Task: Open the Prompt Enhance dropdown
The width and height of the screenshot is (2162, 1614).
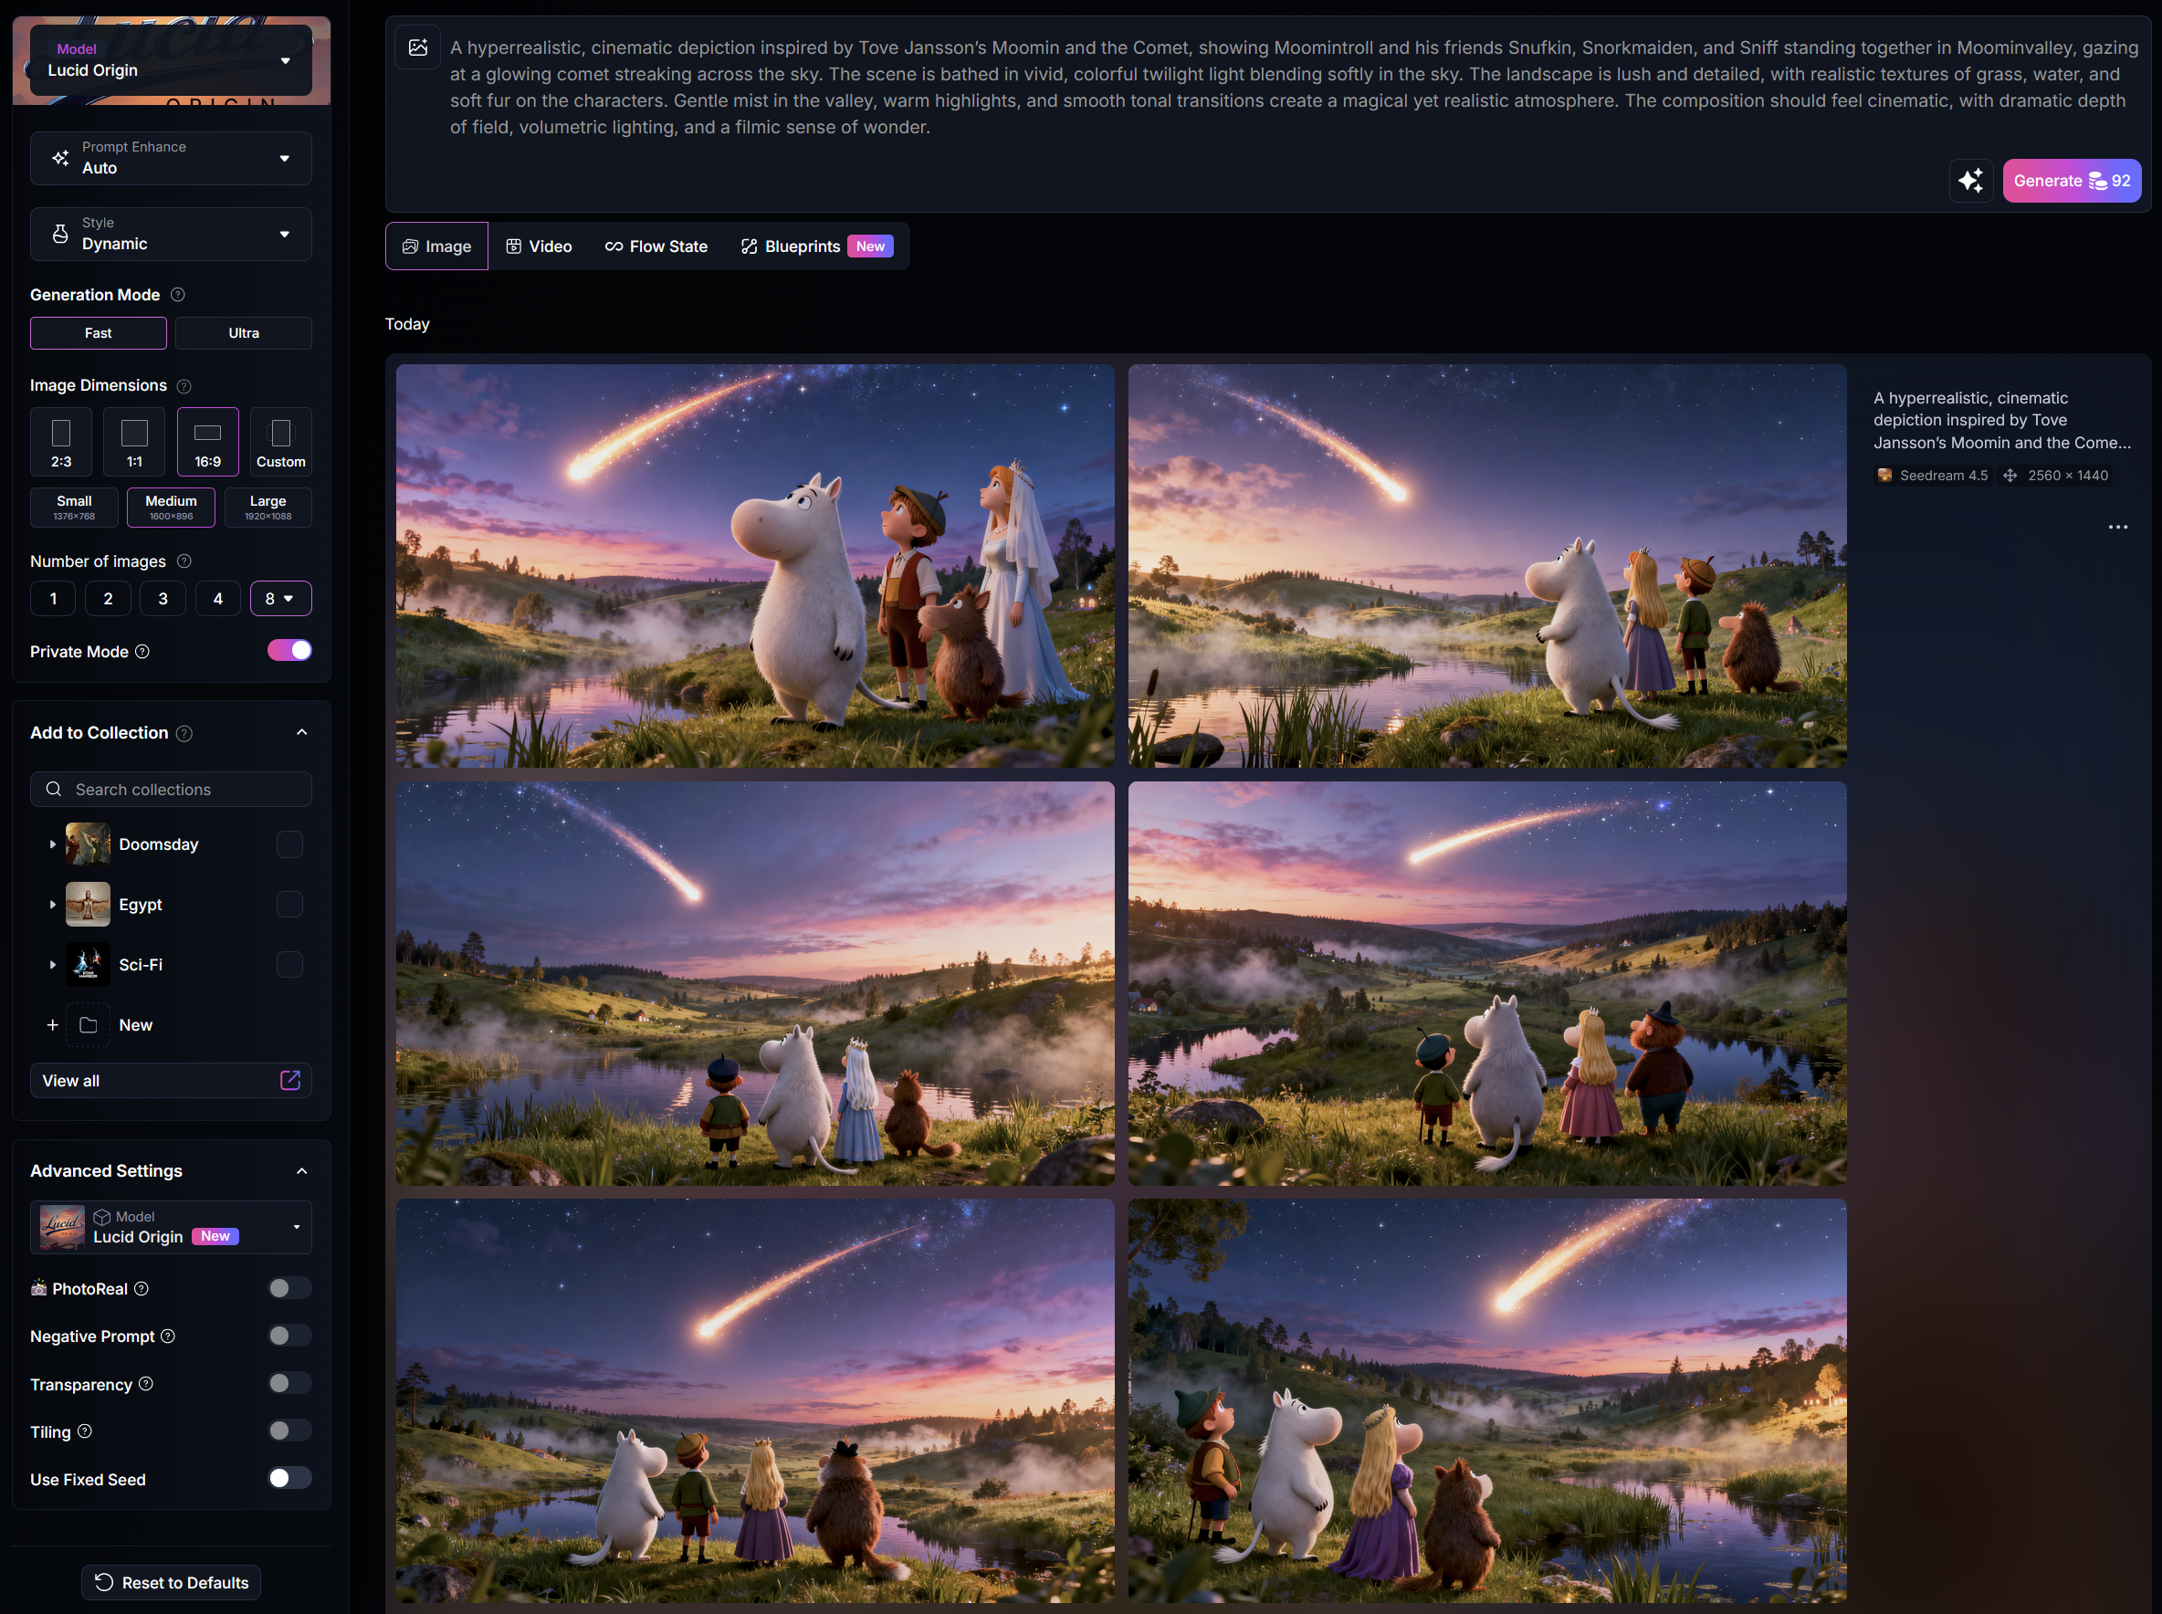Action: [171, 158]
